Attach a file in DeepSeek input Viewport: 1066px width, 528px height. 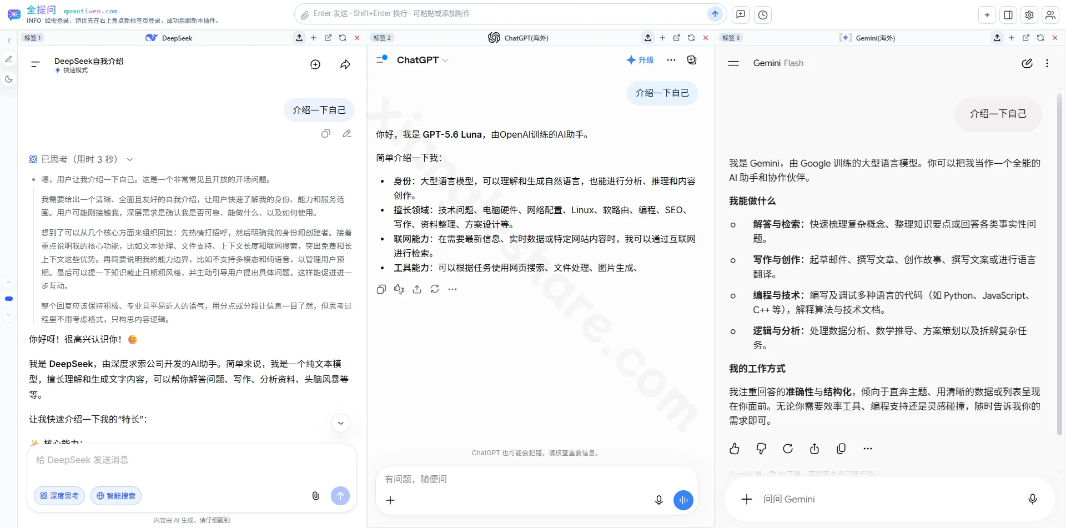click(316, 496)
